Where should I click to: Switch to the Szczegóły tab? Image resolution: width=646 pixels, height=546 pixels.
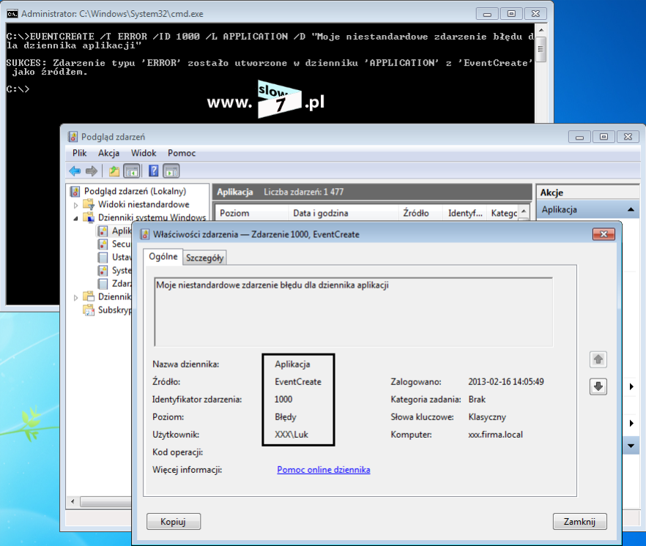coord(205,258)
